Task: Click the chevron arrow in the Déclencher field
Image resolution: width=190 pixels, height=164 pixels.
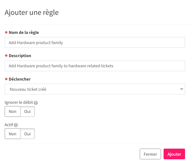Action: [182, 89]
